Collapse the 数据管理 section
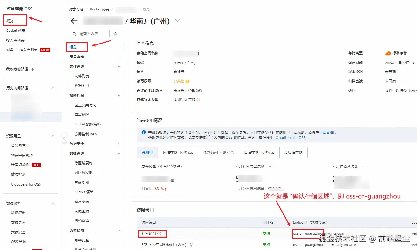This screenshot has height=250, width=417. click(119, 153)
